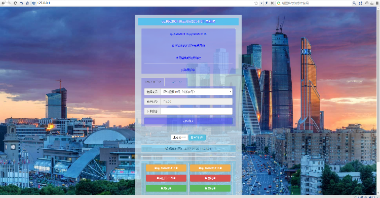Click the shield icon before 127.0.0.1

pos(33,3)
